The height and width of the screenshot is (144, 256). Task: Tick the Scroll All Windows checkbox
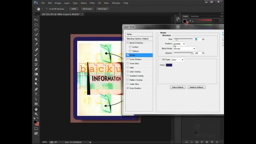point(47,9)
